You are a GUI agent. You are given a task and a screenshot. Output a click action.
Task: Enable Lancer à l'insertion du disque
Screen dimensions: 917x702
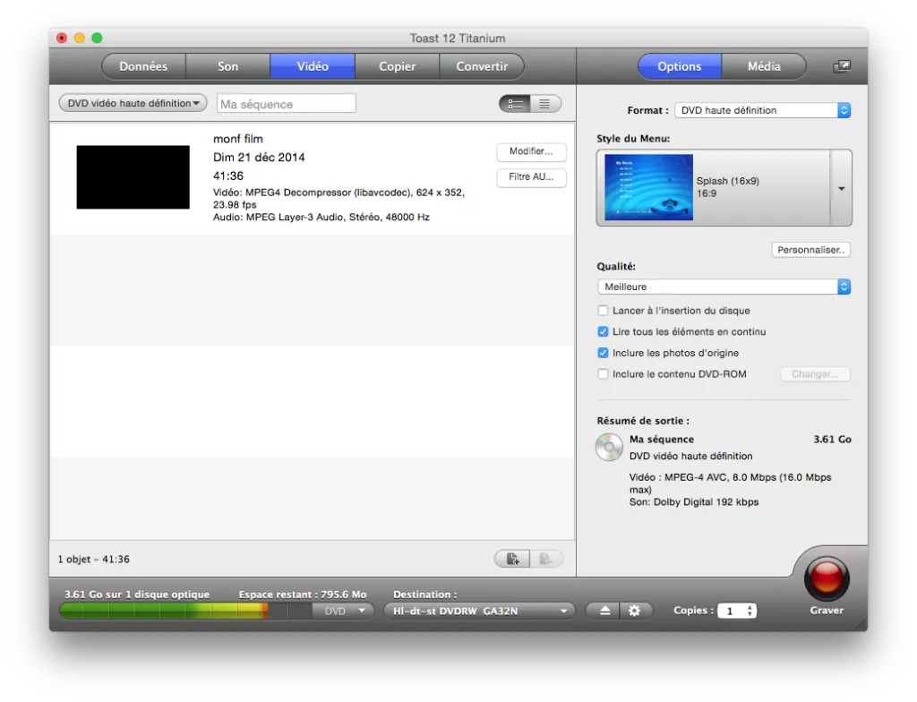[x=603, y=311]
